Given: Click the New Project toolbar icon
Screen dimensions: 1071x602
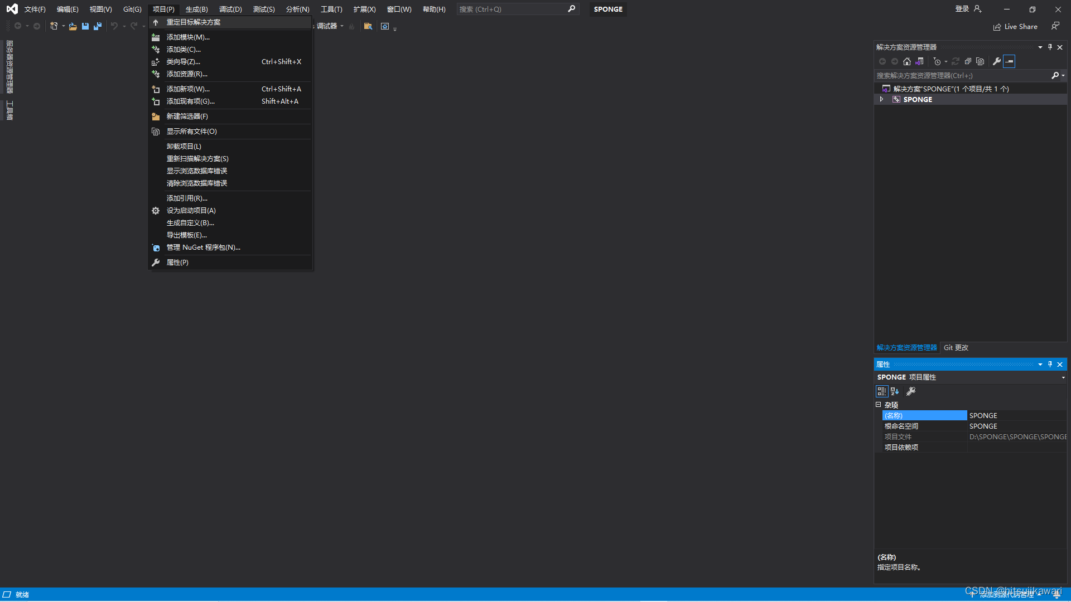Looking at the screenshot, I should click(54, 26).
